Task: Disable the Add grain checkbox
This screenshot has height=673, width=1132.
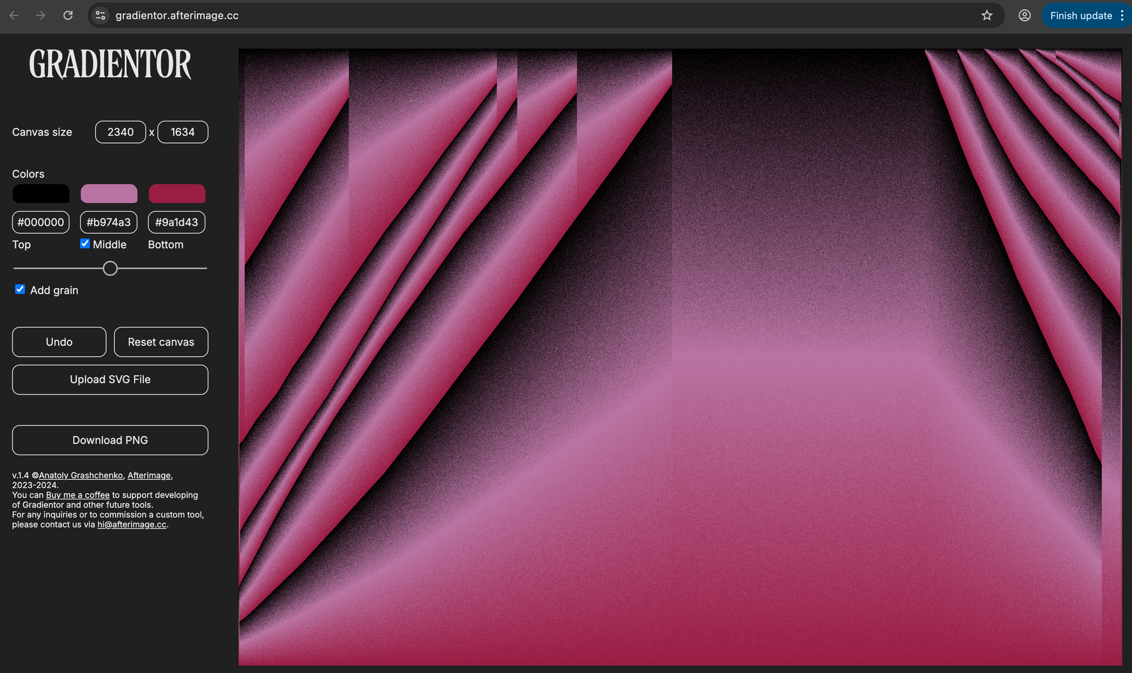Action: [x=20, y=289]
